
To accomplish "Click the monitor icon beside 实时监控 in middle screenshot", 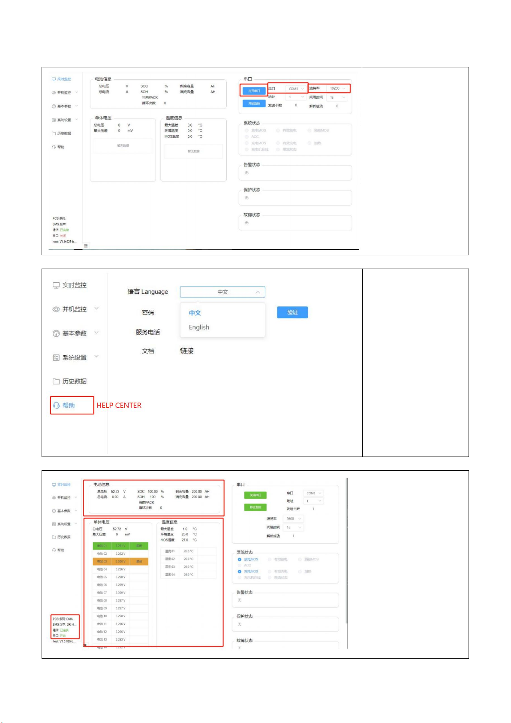I will point(56,285).
